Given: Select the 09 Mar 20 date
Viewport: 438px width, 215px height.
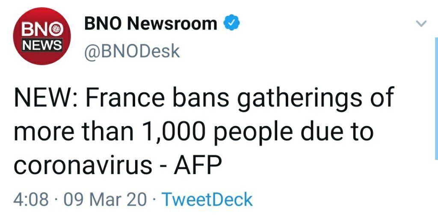Looking at the screenshot, I should click(x=105, y=200).
